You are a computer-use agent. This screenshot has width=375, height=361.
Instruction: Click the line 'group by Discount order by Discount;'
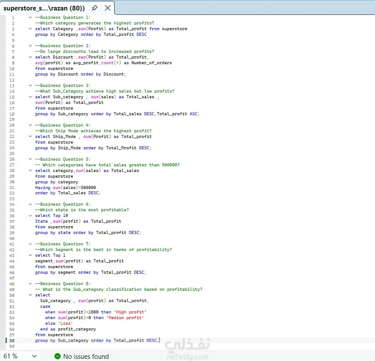80,74
